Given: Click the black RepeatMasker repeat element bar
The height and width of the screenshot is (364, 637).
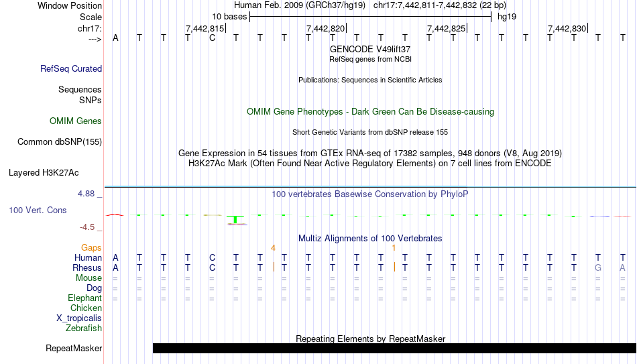Looking at the screenshot, I should [x=394, y=348].
